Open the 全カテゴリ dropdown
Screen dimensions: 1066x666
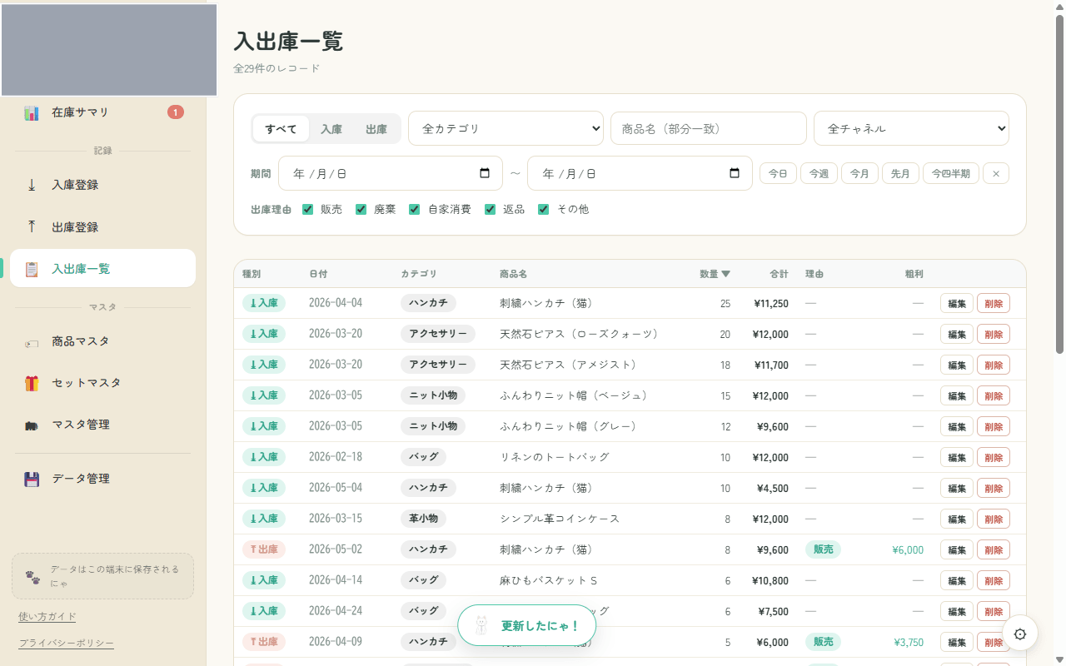(506, 128)
